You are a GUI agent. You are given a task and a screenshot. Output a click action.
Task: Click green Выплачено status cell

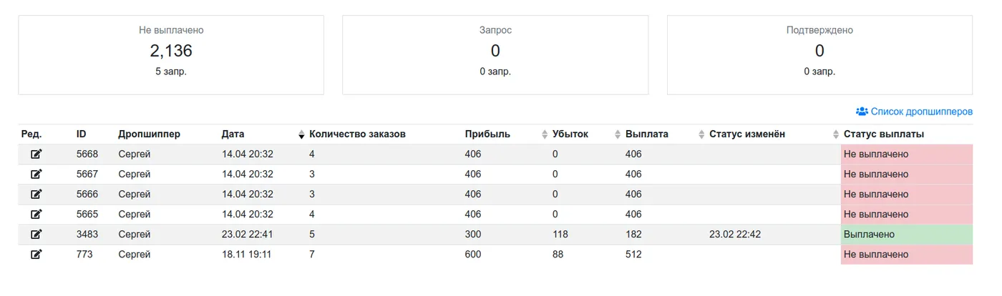click(907, 235)
